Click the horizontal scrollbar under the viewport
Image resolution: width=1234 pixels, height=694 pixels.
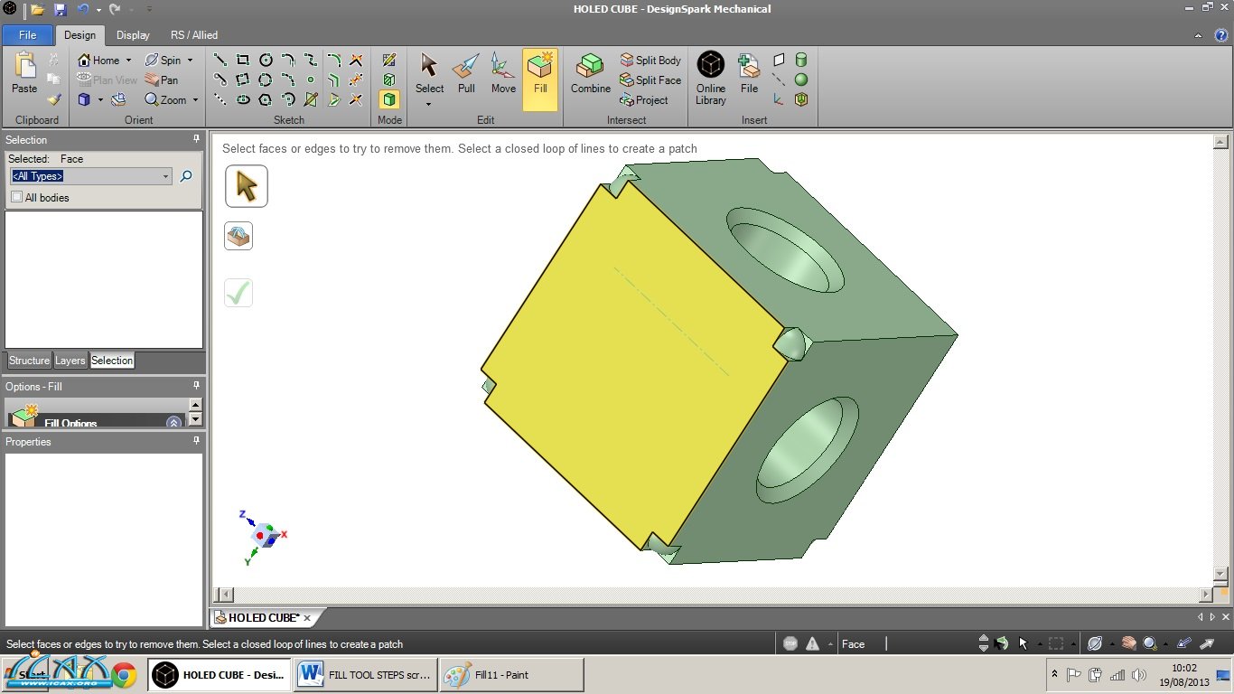714,595
